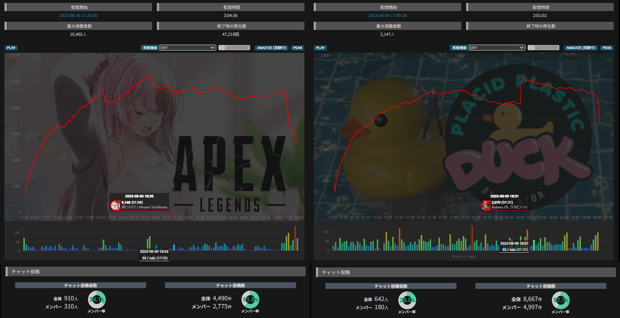Click the PLAY button above the APEX chart
620x318 pixels.
(11, 48)
